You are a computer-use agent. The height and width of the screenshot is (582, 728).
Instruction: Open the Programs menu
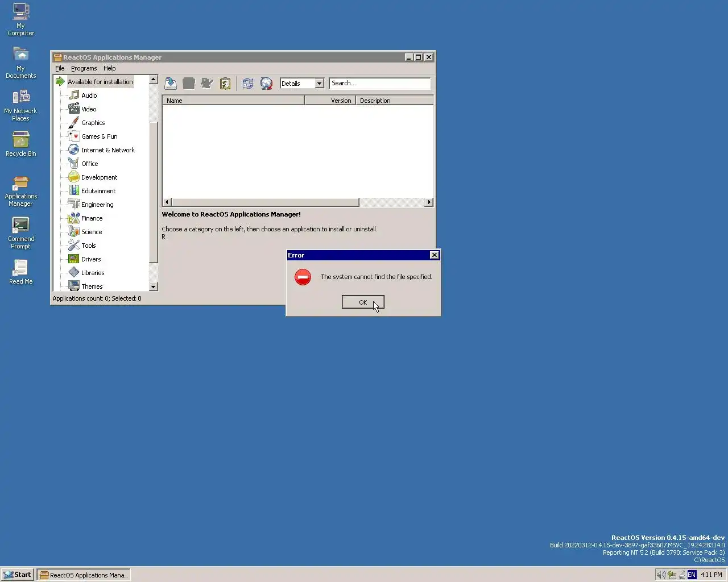[x=84, y=68]
